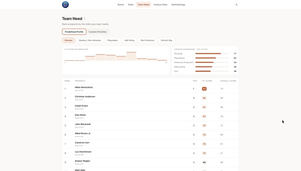The image size is (301, 171).
Task: Open prospect Christian Anderson
Action: (x=85, y=97)
